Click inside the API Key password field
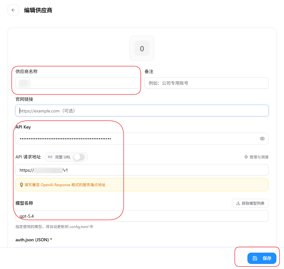 (x=136, y=139)
